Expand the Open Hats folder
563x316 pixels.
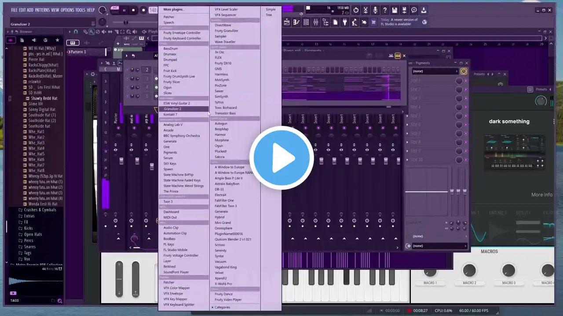[x=33, y=234]
